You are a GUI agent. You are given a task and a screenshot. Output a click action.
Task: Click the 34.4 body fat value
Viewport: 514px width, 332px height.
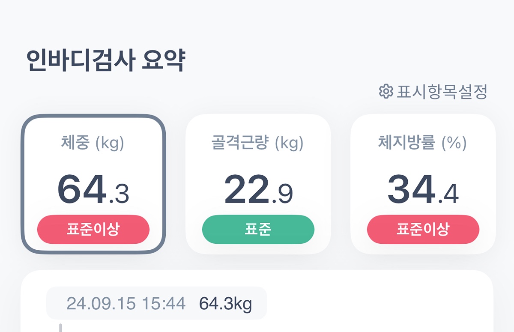point(422,190)
